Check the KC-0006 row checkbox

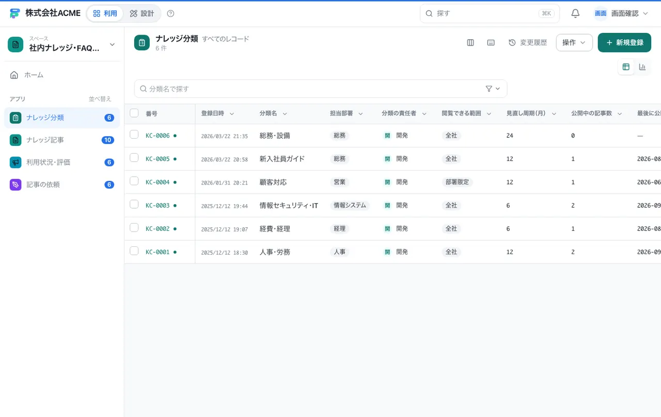click(134, 135)
